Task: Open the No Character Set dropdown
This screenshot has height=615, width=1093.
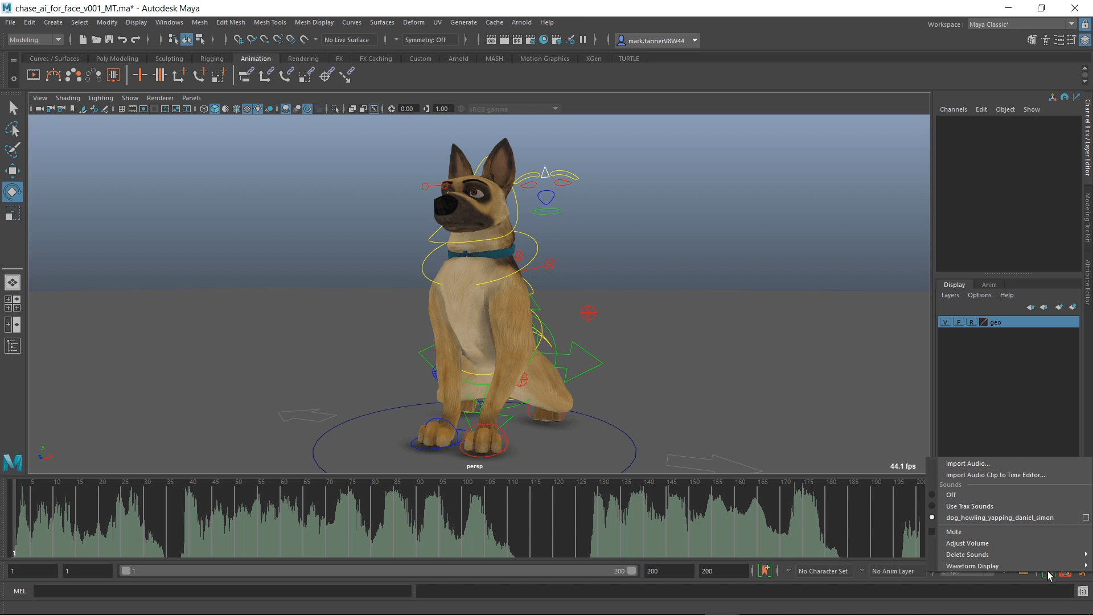Action: (x=823, y=571)
